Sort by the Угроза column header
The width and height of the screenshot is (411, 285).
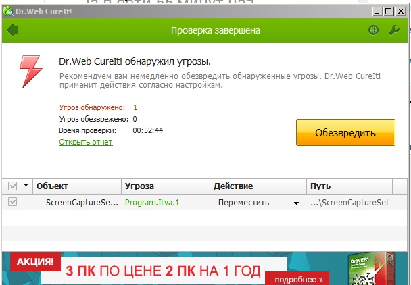(x=166, y=186)
